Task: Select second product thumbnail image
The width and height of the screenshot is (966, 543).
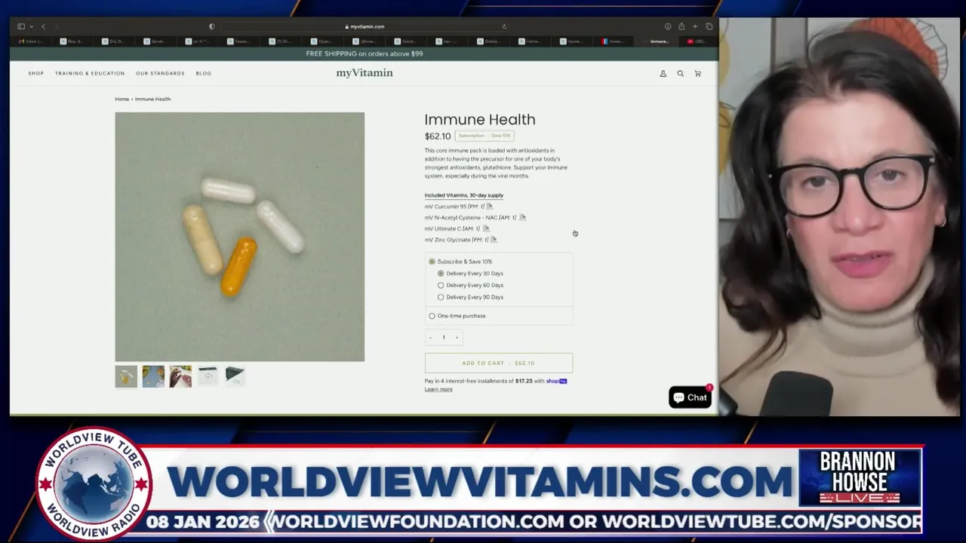Action: pyautogui.click(x=153, y=376)
